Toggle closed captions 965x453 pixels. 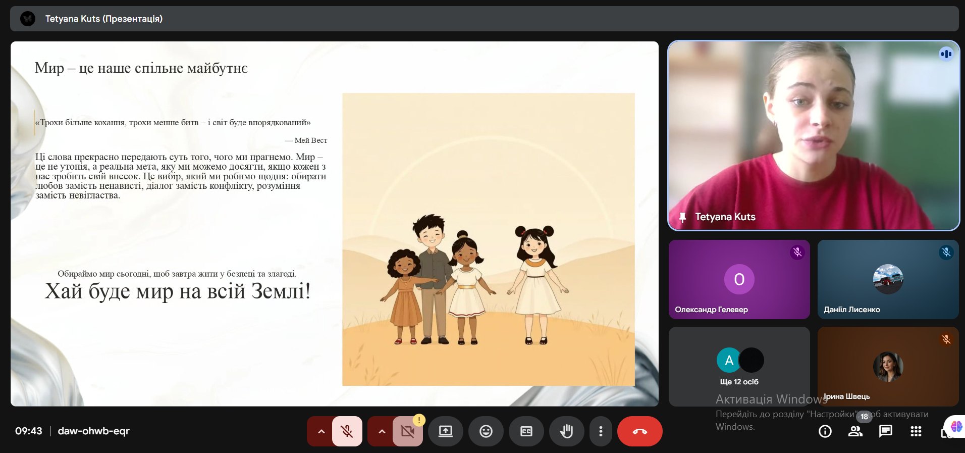526,431
